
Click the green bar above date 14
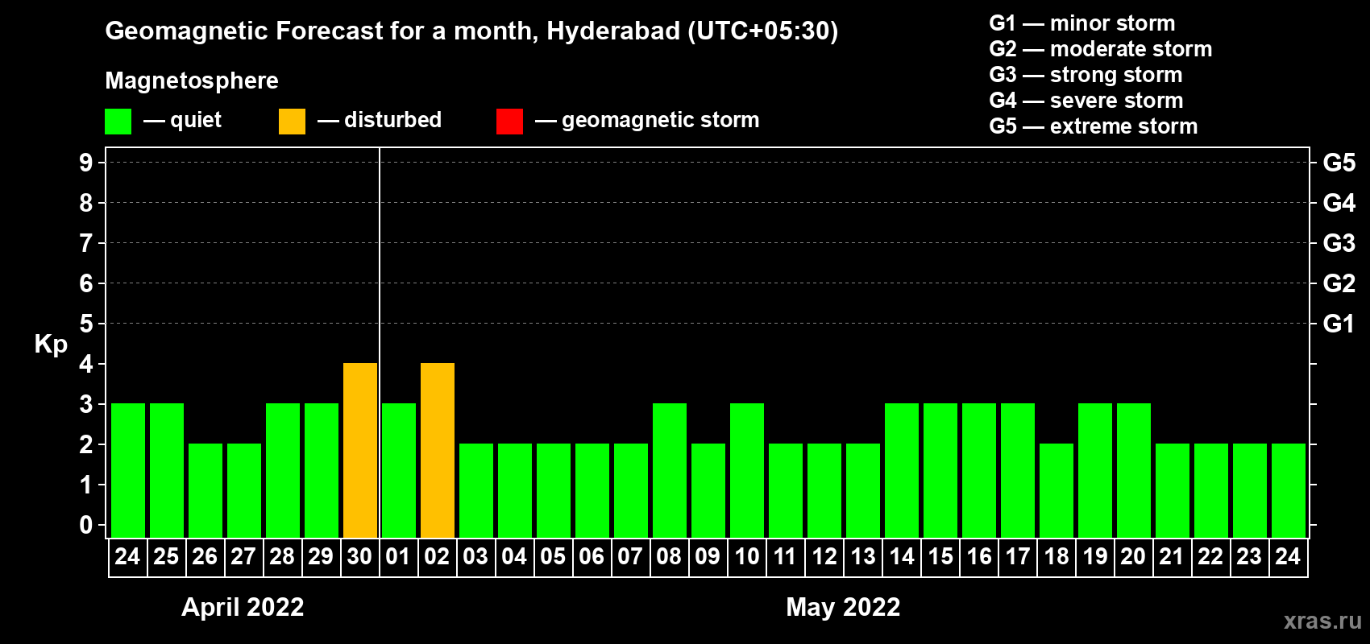[x=902, y=471]
